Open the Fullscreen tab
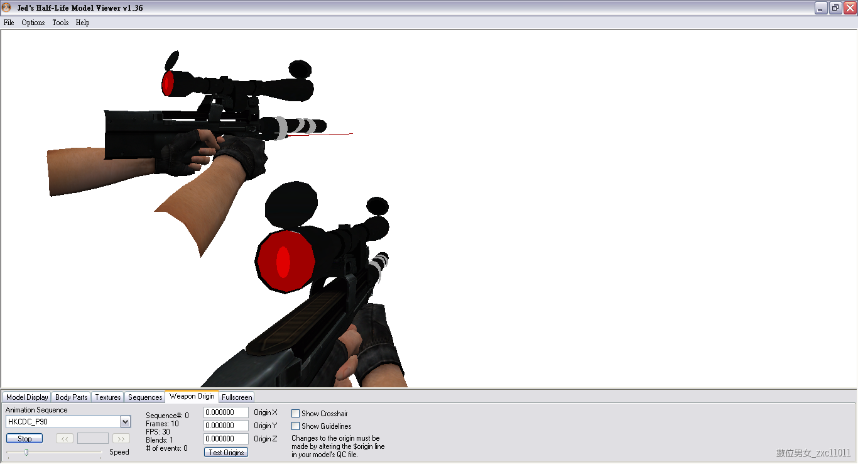 [237, 397]
